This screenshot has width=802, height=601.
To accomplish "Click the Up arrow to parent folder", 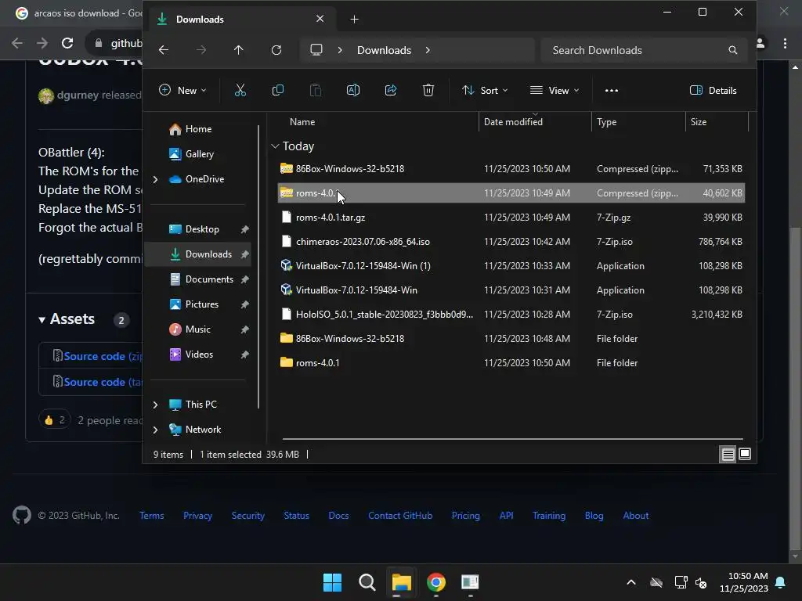I will pyautogui.click(x=238, y=50).
